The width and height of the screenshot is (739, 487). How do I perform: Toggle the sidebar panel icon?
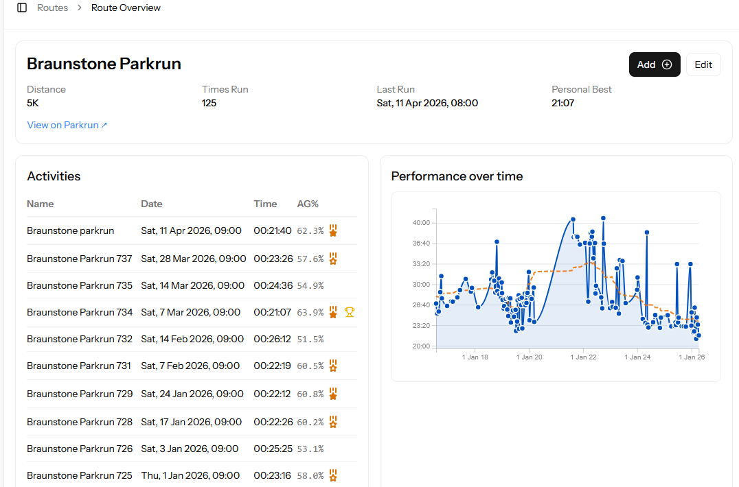point(22,8)
